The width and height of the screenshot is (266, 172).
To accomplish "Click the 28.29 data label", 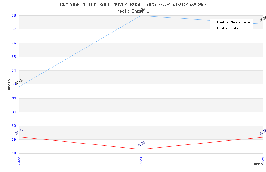I will (x=141, y=144).
